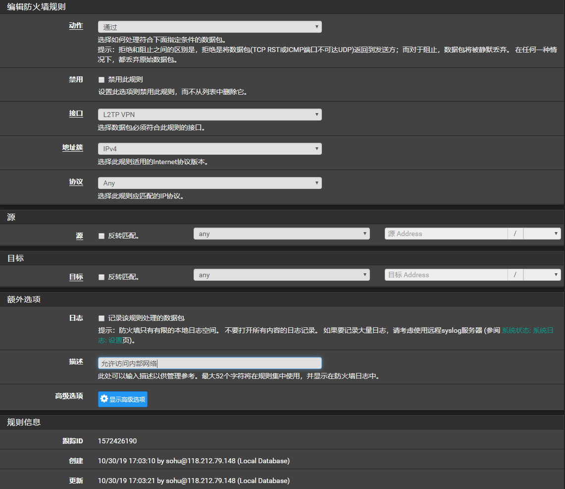Click the 源 Address input field
Viewport: 565px width, 489px height.
coord(446,234)
